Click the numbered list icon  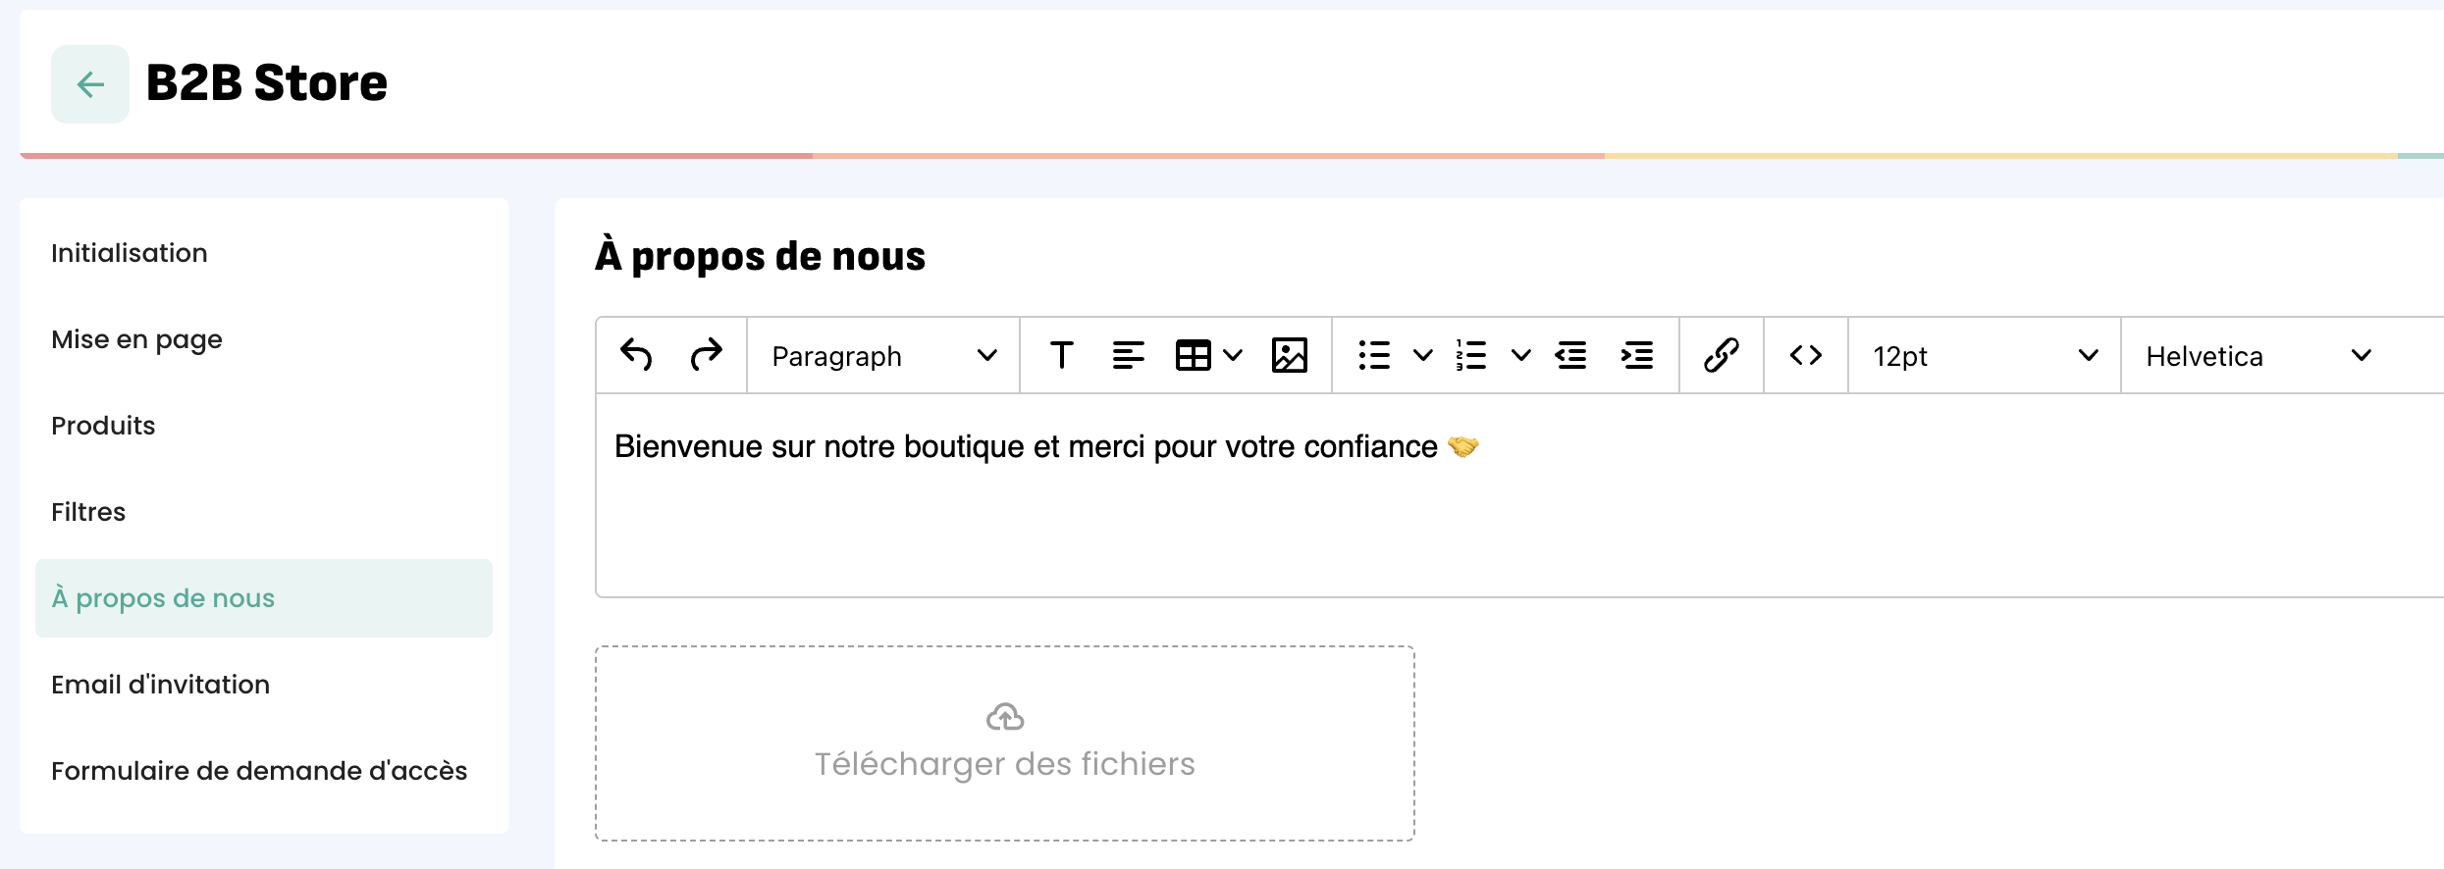[x=1470, y=355]
